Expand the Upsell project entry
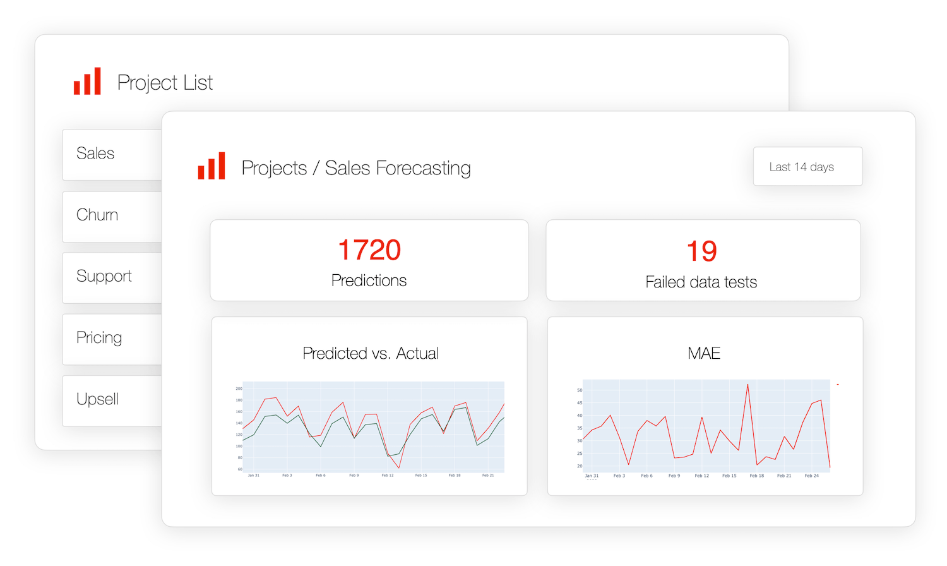 pos(101,399)
